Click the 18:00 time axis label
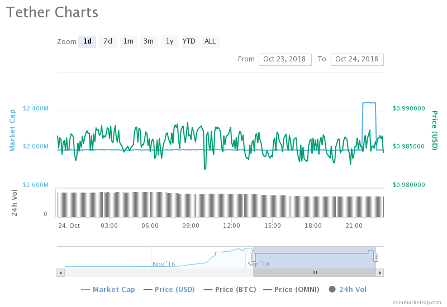This screenshot has height=307, width=447. point(313,226)
